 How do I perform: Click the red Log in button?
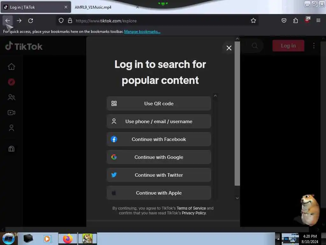click(x=288, y=46)
